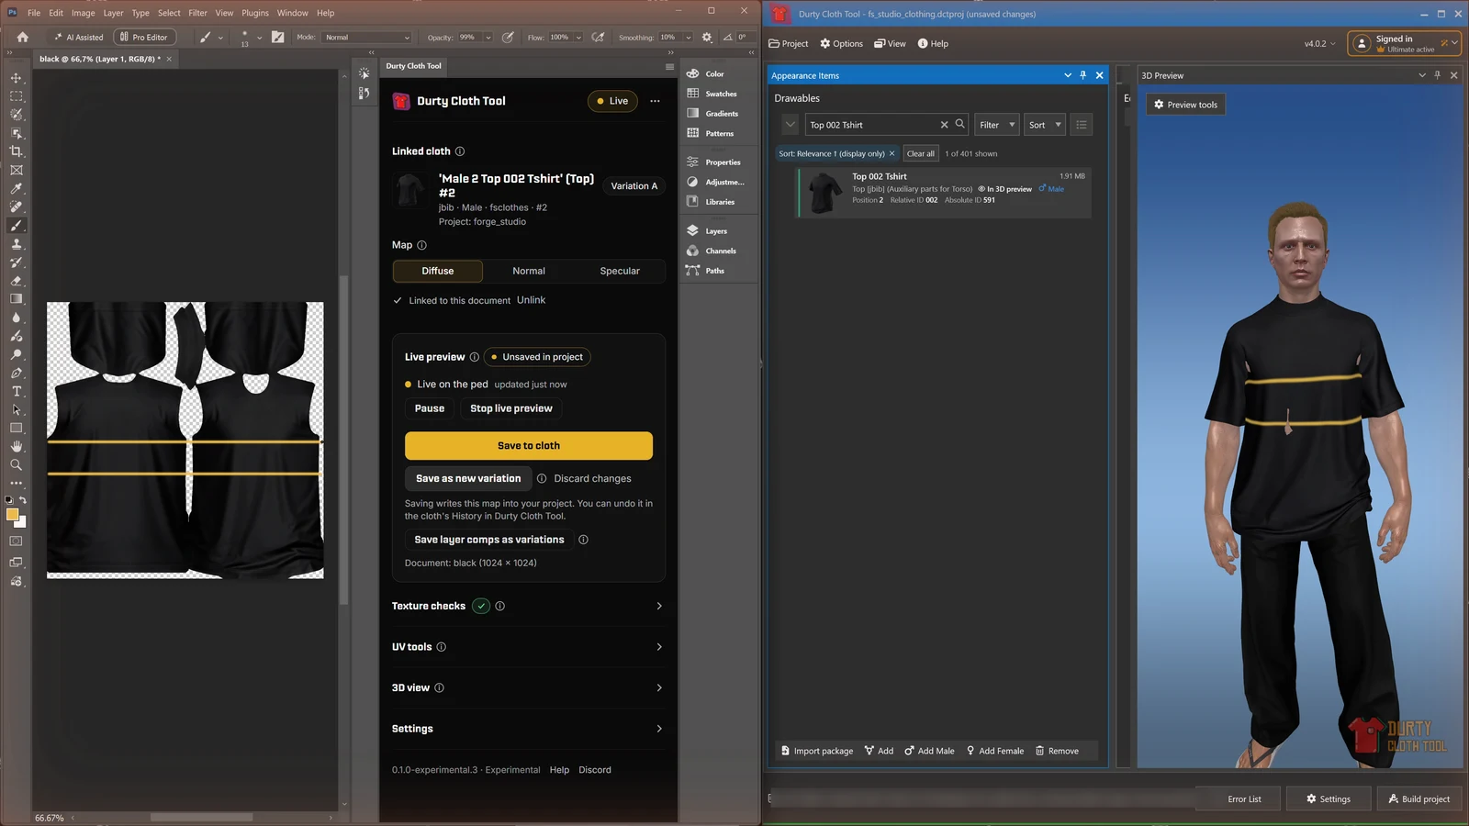Click the foreground color swatch
Screen dimensions: 1469x826
[x=13, y=515]
